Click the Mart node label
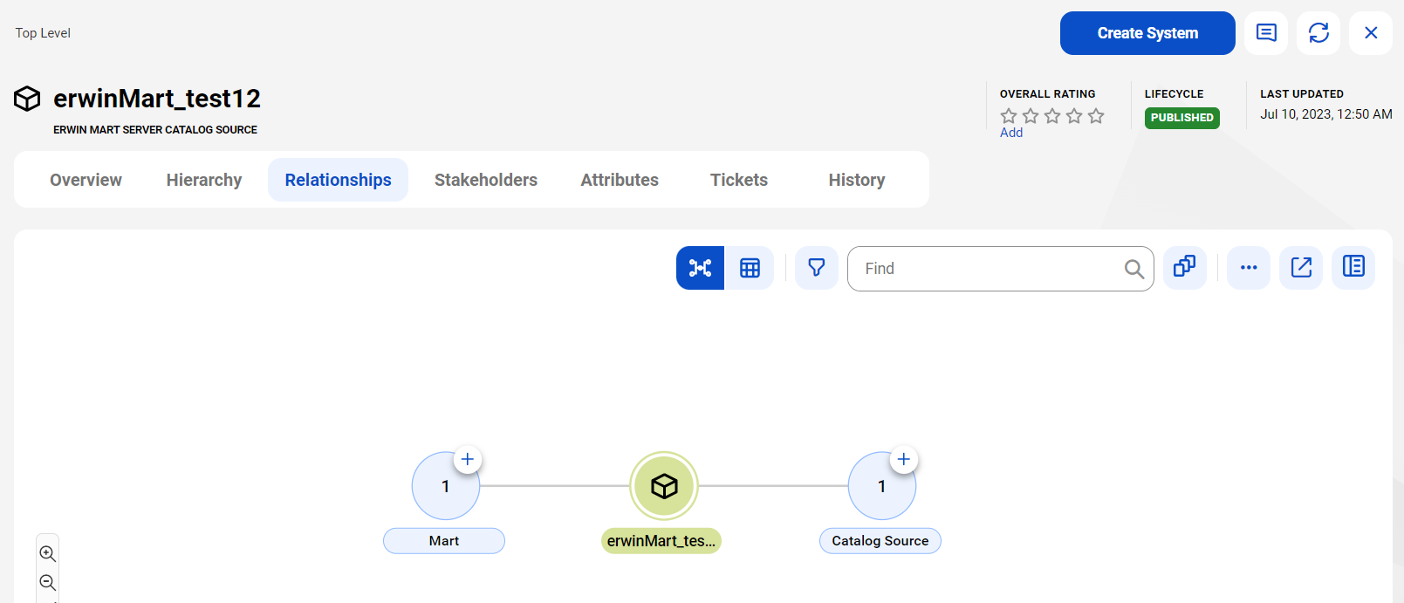 point(444,541)
